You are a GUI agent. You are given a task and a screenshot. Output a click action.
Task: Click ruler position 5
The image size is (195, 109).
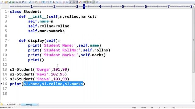(x=123, y=6)
